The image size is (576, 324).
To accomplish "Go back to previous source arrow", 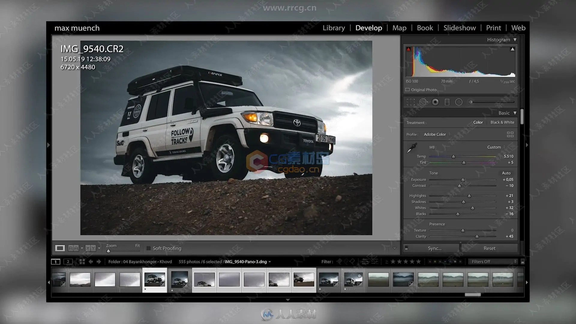I will 91,262.
